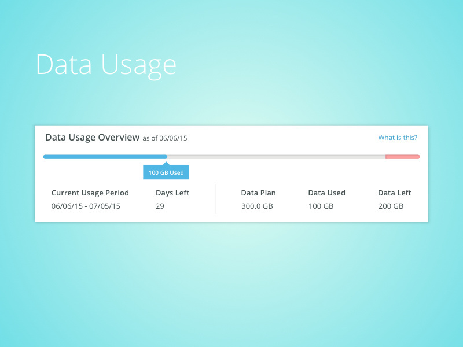Viewport: 463px width, 347px height.
Task: Click the Data Usage Overview heading
Action: point(91,138)
